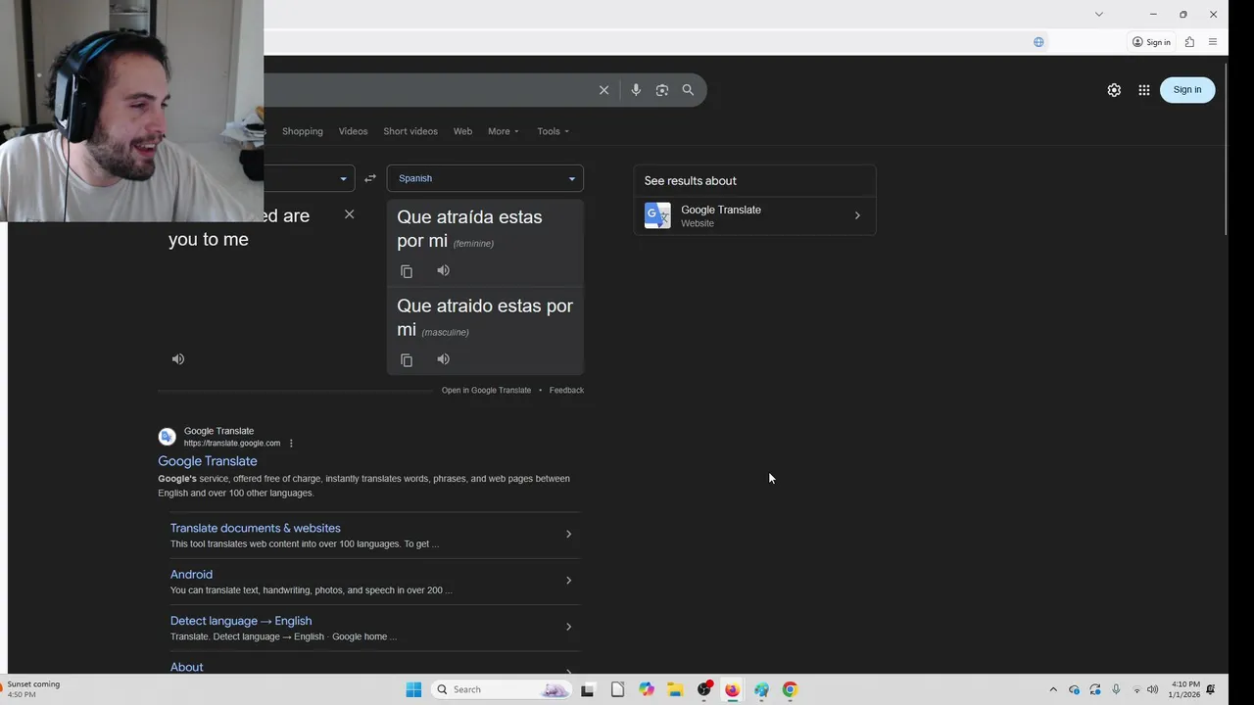
Task: Click the browser address bar
Action: pos(647,42)
